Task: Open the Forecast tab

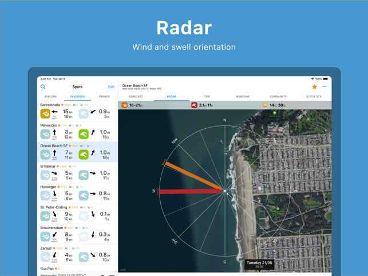Action: (x=136, y=97)
